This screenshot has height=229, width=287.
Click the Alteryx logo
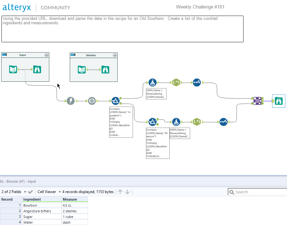[17, 7]
